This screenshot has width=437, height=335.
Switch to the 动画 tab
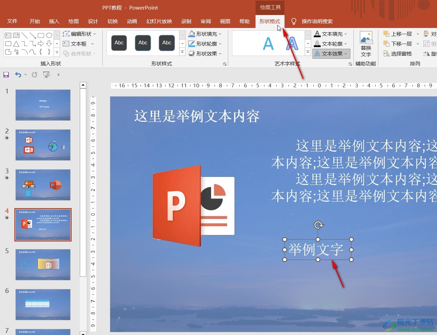click(x=132, y=21)
